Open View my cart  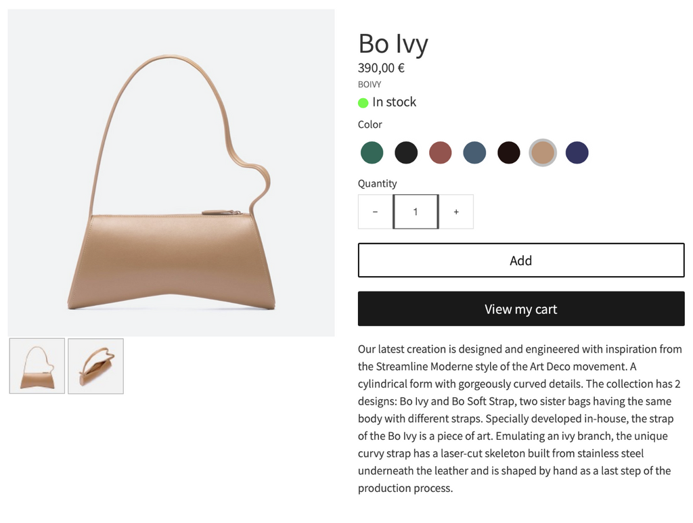tap(521, 309)
